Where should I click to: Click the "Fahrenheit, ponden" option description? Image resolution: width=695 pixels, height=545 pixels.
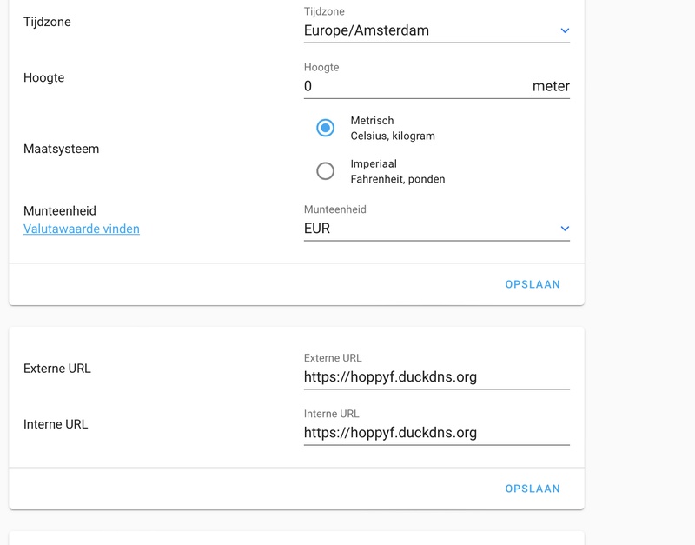point(397,179)
